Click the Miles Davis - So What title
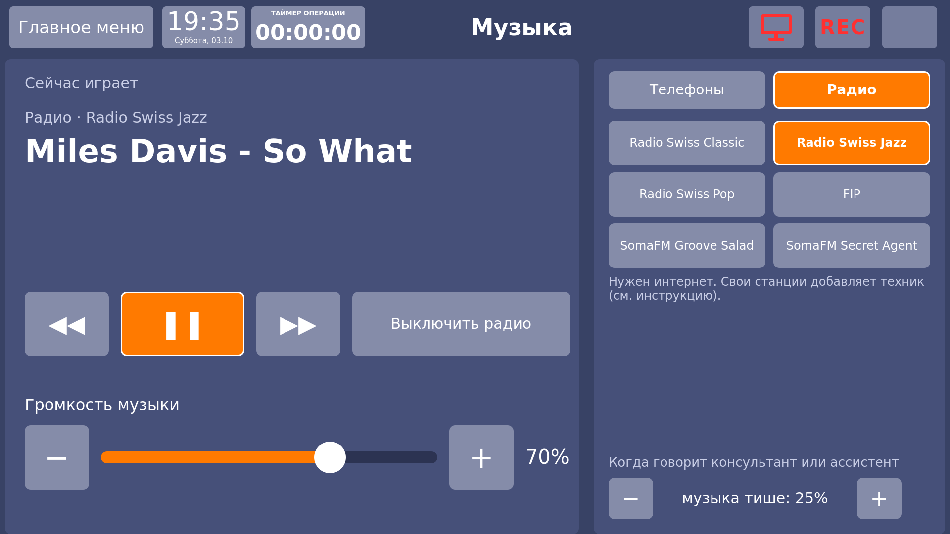Screen dimensions: 950x534 click(x=218, y=151)
